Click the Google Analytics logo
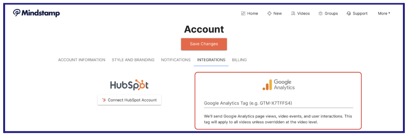The image size is (408, 137). pos(278,85)
